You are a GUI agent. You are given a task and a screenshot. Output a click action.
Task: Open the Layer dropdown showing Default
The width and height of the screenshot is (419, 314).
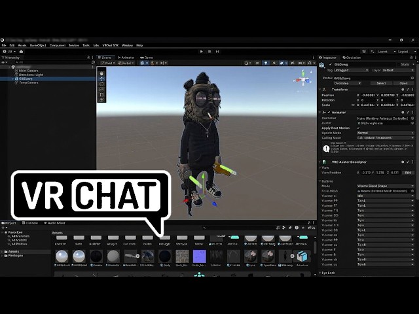pos(398,70)
